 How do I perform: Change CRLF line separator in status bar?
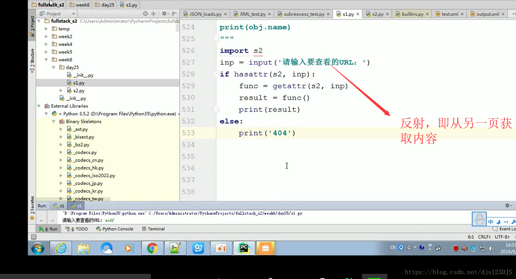[484, 237]
